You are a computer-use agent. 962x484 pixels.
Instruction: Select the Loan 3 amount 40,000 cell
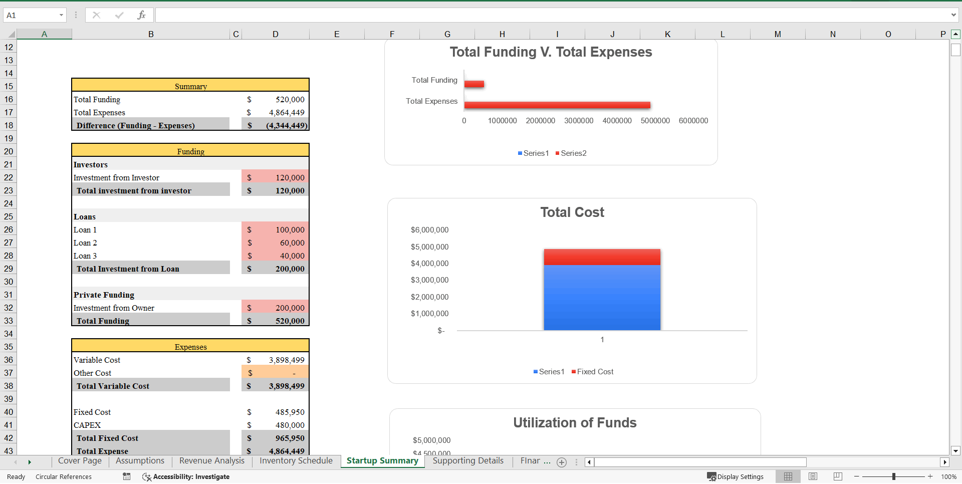coord(275,256)
